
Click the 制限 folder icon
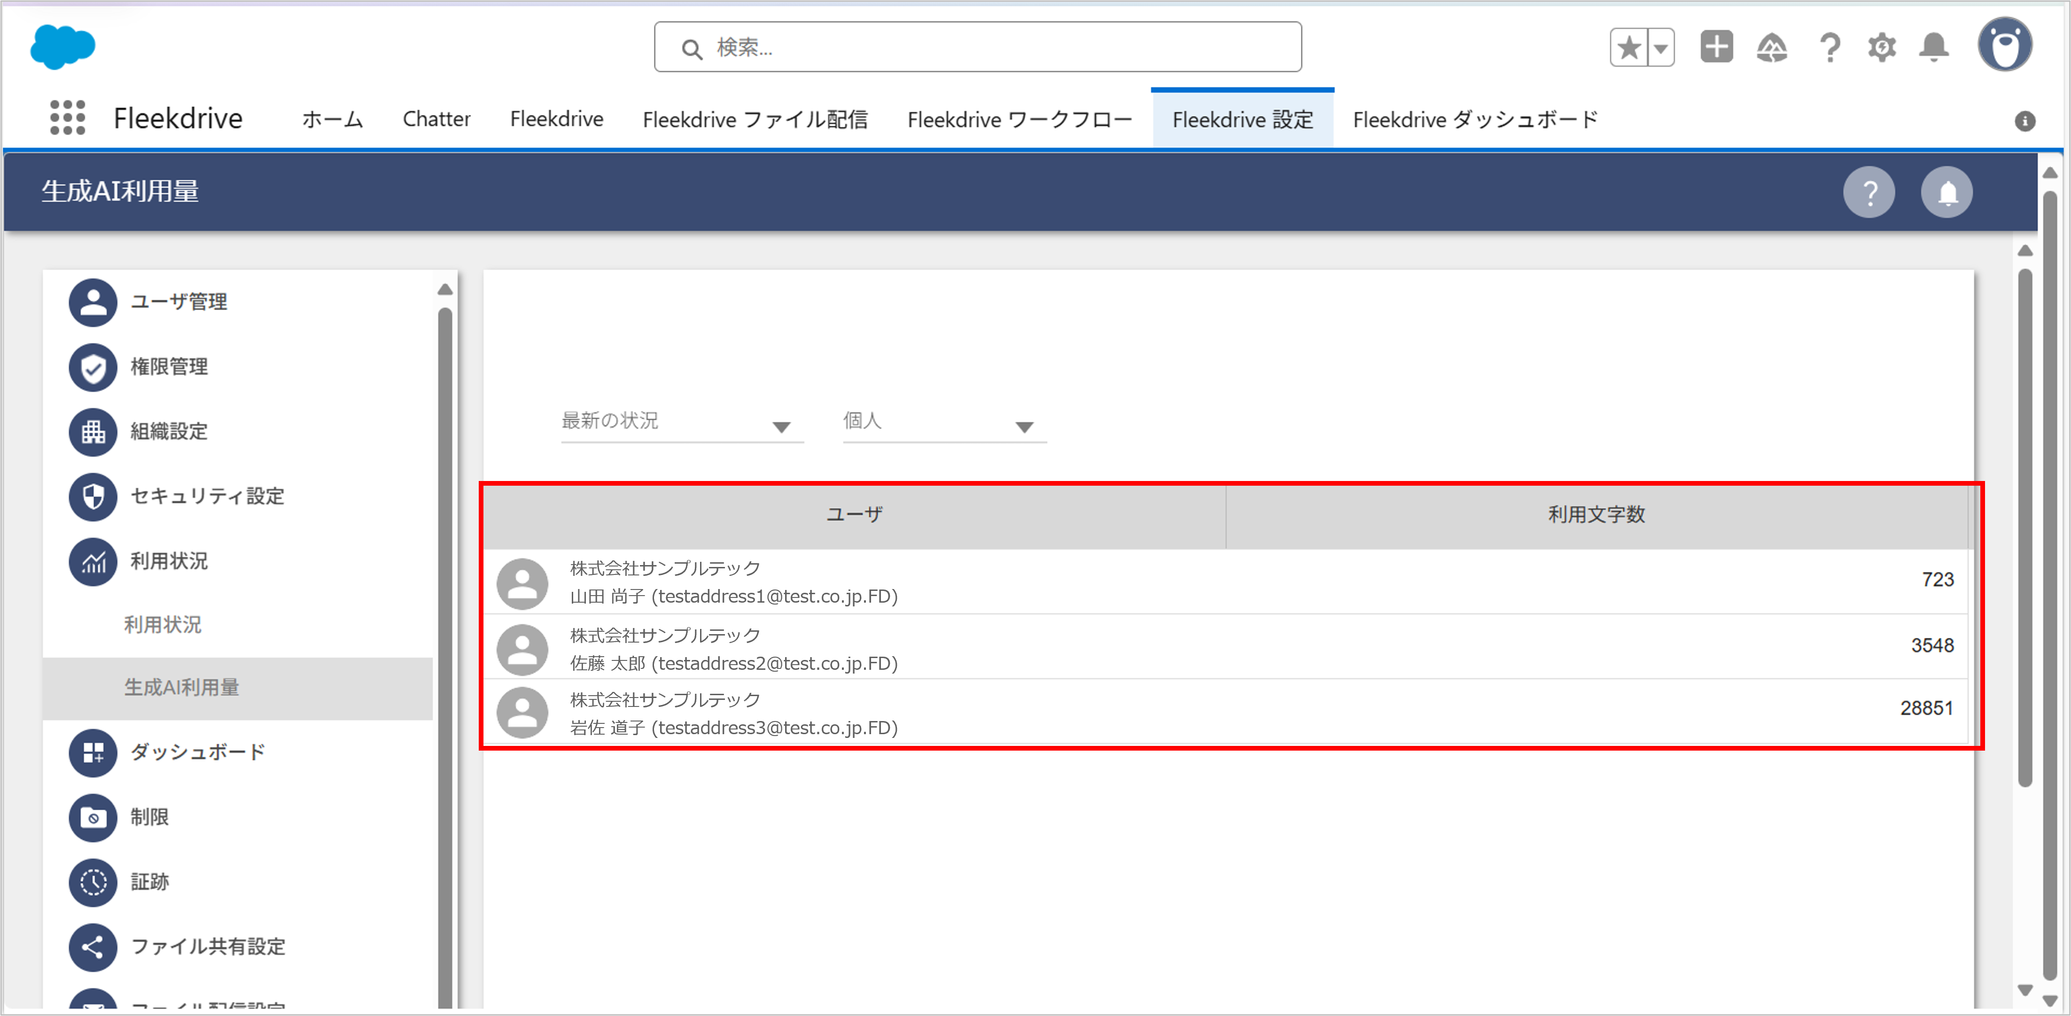pos(93,817)
